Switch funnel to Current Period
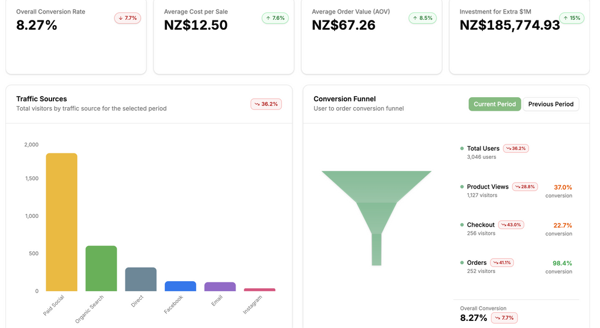The image size is (600, 328). [495, 104]
